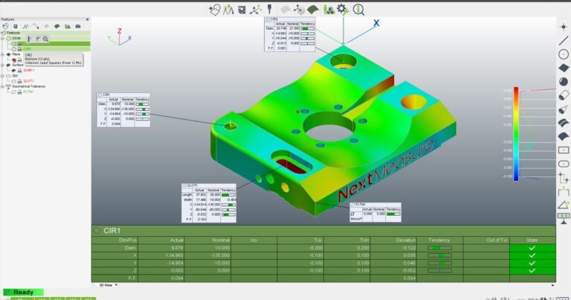This screenshot has height=300, width=571.
Task: Click the Diam. row state checkmark
Action: (532, 248)
